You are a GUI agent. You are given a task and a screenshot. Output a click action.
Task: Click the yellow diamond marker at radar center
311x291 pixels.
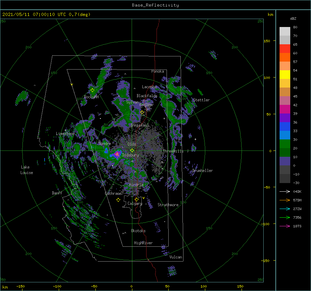tap(132, 151)
